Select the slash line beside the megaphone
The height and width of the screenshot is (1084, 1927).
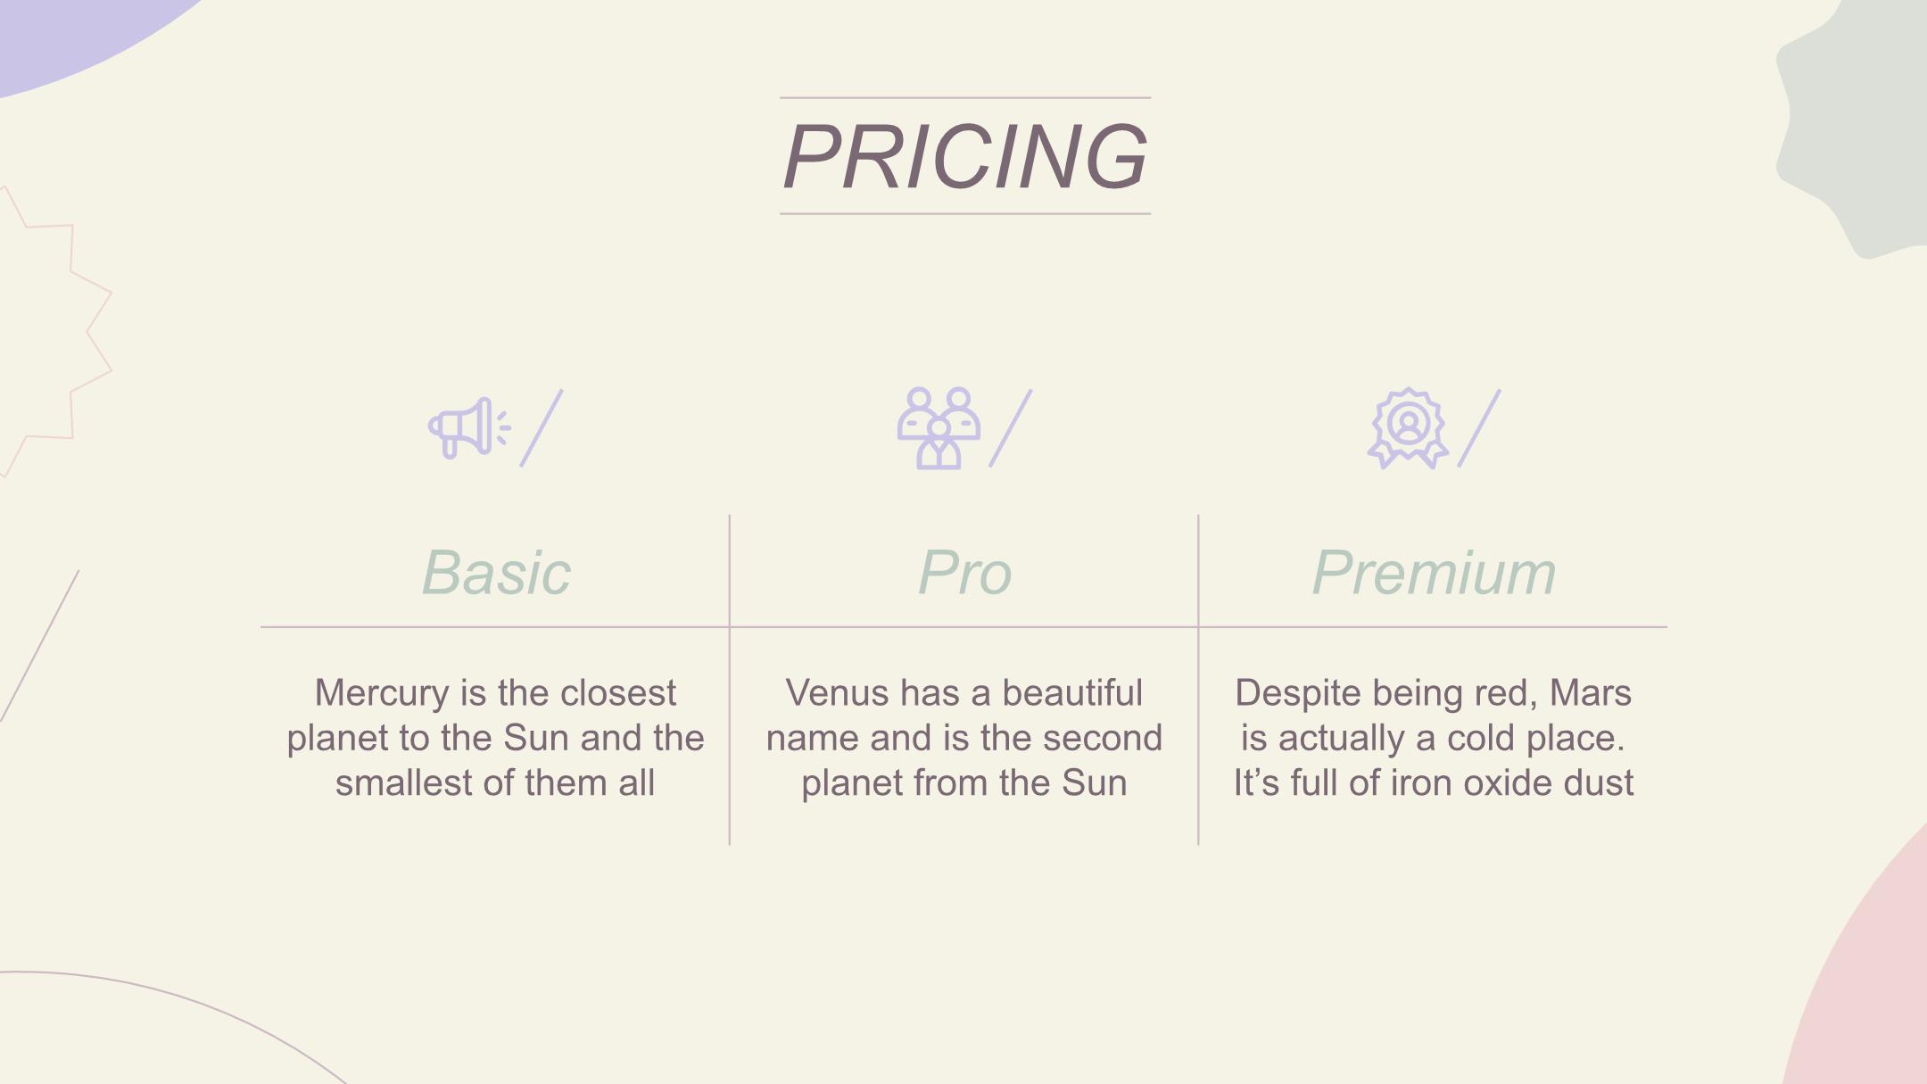542,428
